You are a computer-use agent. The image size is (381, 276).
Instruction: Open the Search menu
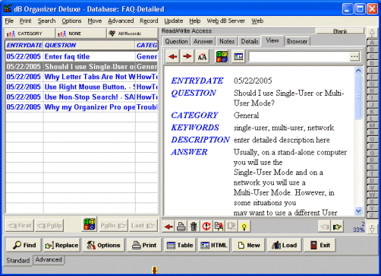click(46, 21)
